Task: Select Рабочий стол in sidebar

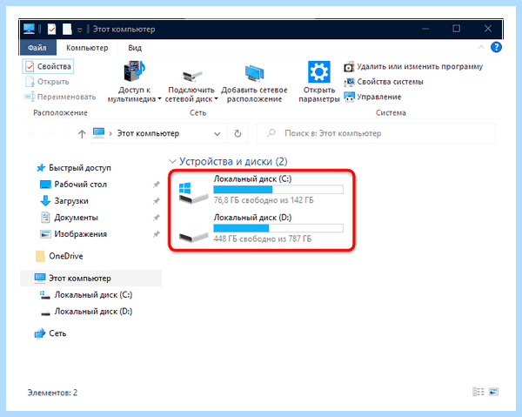Action: (x=73, y=185)
